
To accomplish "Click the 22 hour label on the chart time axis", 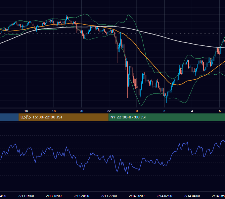I will click(x=109, y=111).
